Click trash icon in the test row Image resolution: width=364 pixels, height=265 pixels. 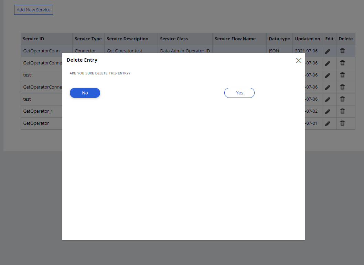click(342, 99)
